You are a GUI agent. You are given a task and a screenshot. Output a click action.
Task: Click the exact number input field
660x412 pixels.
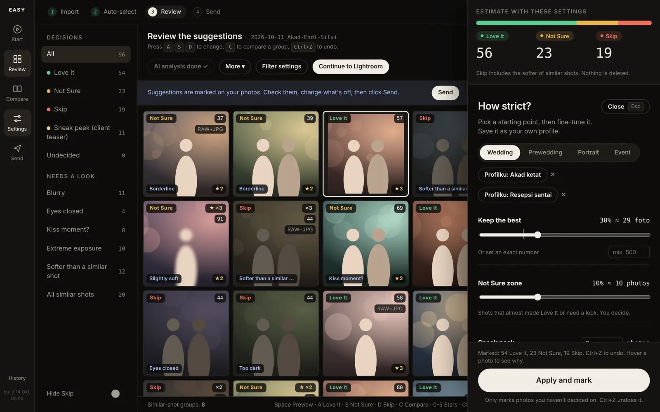[629, 252]
